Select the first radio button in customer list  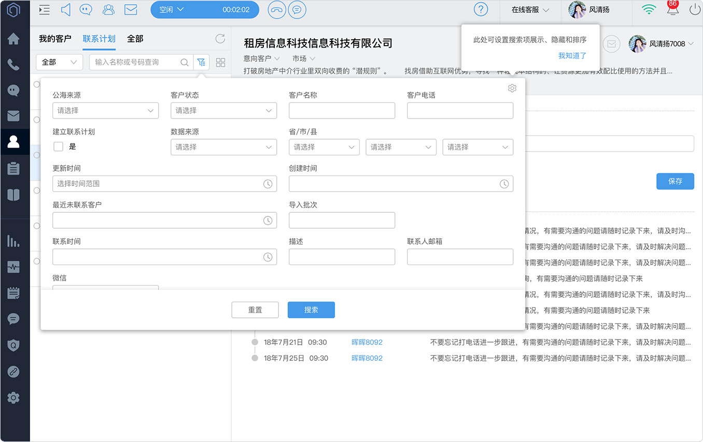[37, 84]
